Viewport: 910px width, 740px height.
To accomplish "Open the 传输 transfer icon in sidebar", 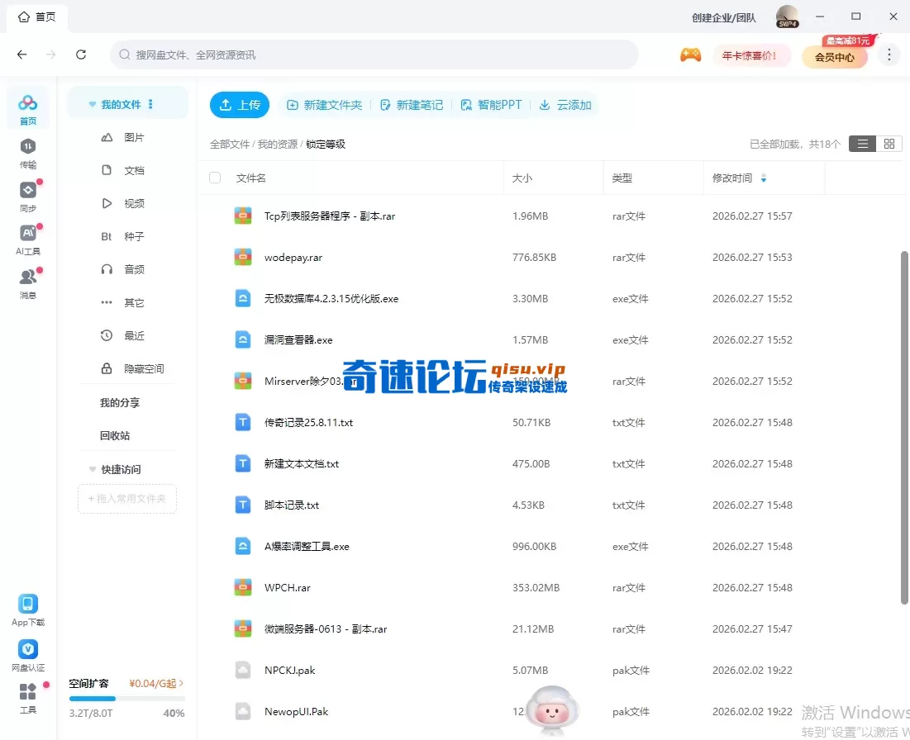I will click(28, 147).
